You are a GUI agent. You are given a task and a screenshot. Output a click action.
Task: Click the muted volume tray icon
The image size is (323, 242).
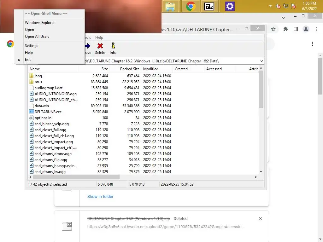pyautogui.click(x=278, y=6)
